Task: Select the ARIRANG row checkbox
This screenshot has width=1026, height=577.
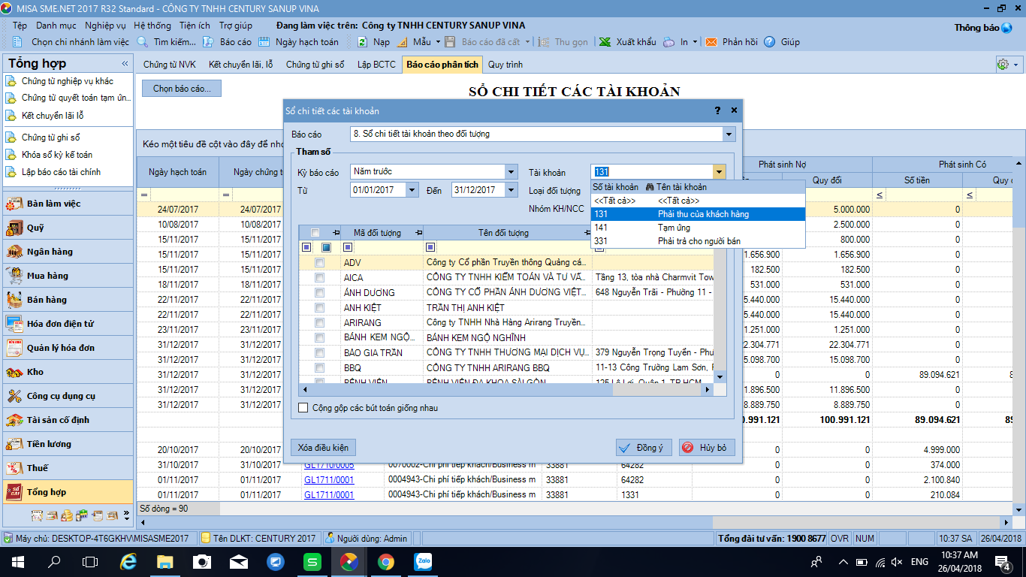Action: [320, 323]
